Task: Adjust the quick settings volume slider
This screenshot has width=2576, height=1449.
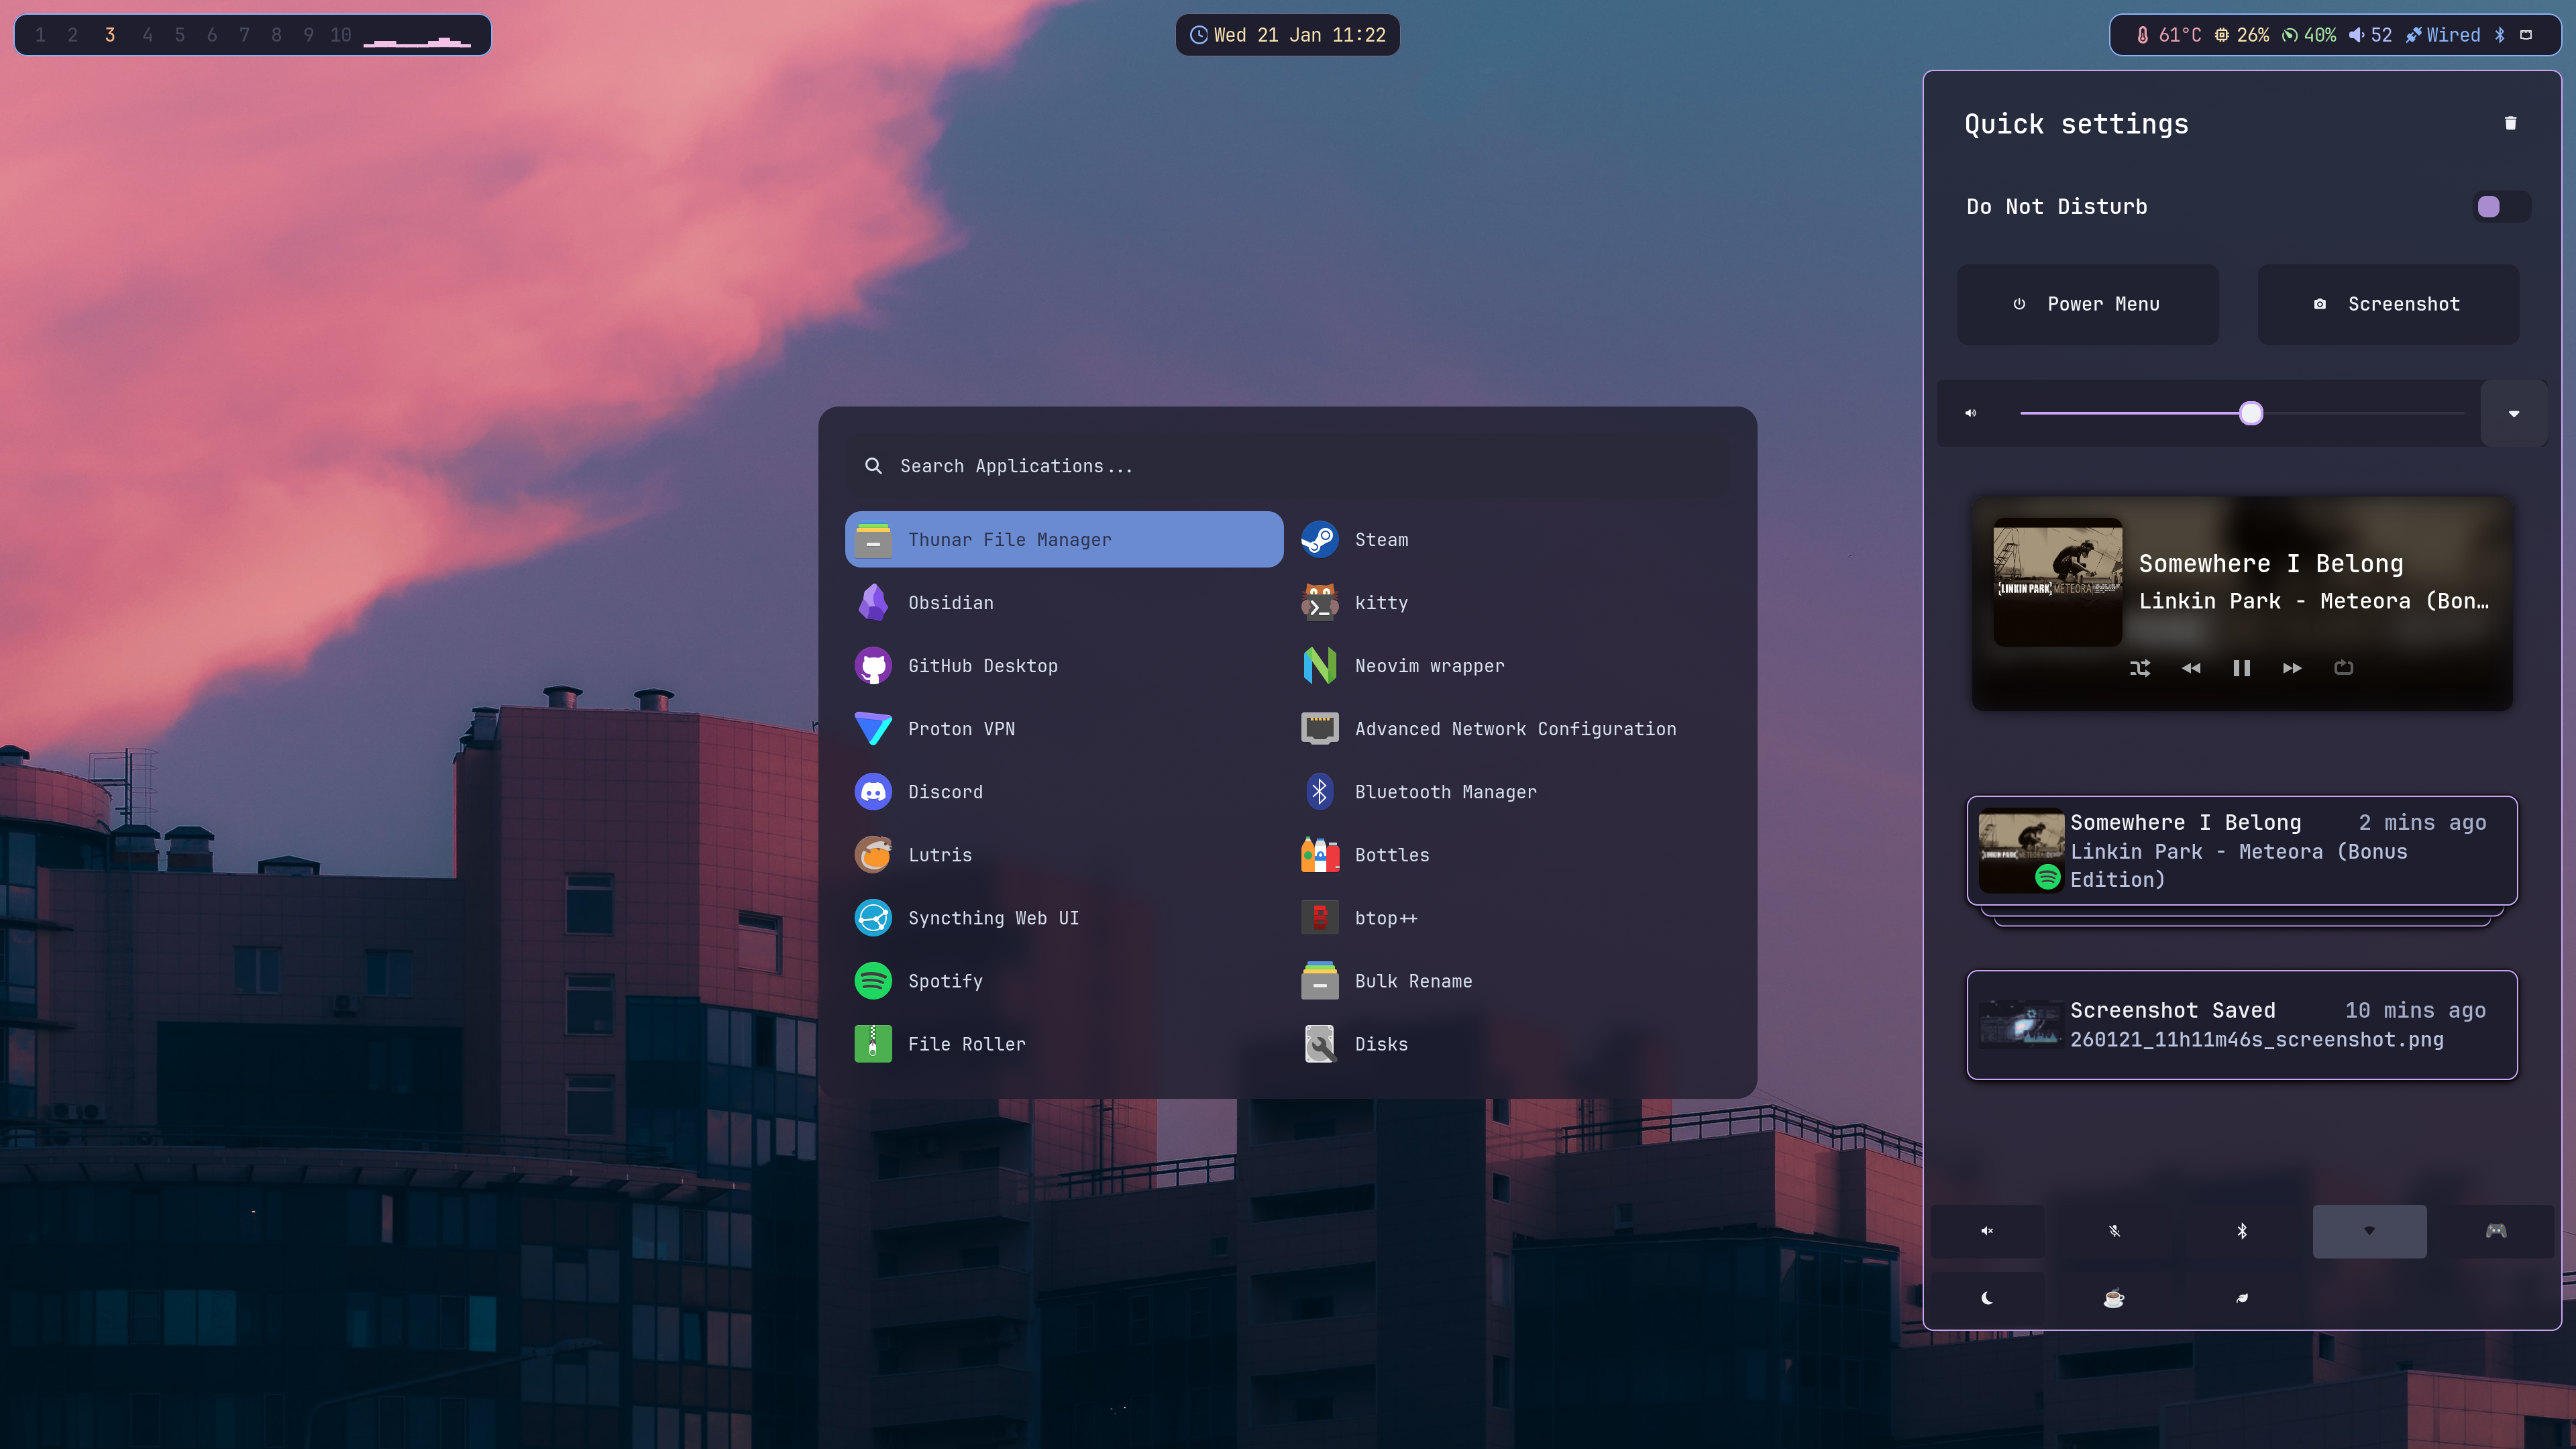Action: coord(2241,413)
